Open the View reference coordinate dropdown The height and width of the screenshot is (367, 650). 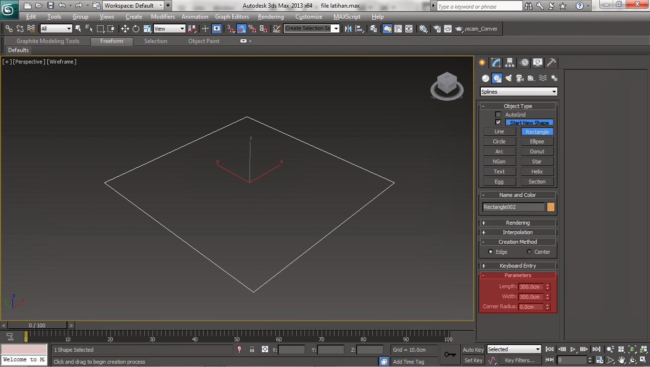169,29
